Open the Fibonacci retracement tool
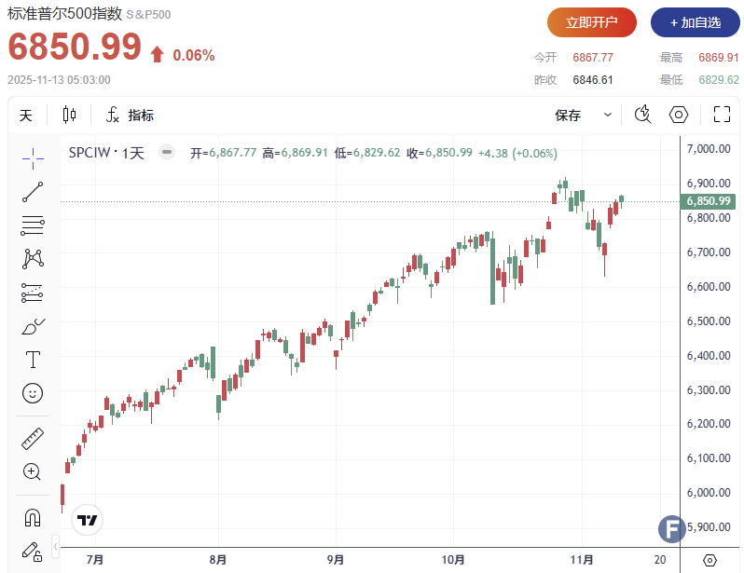744x573 pixels. pos(33,225)
